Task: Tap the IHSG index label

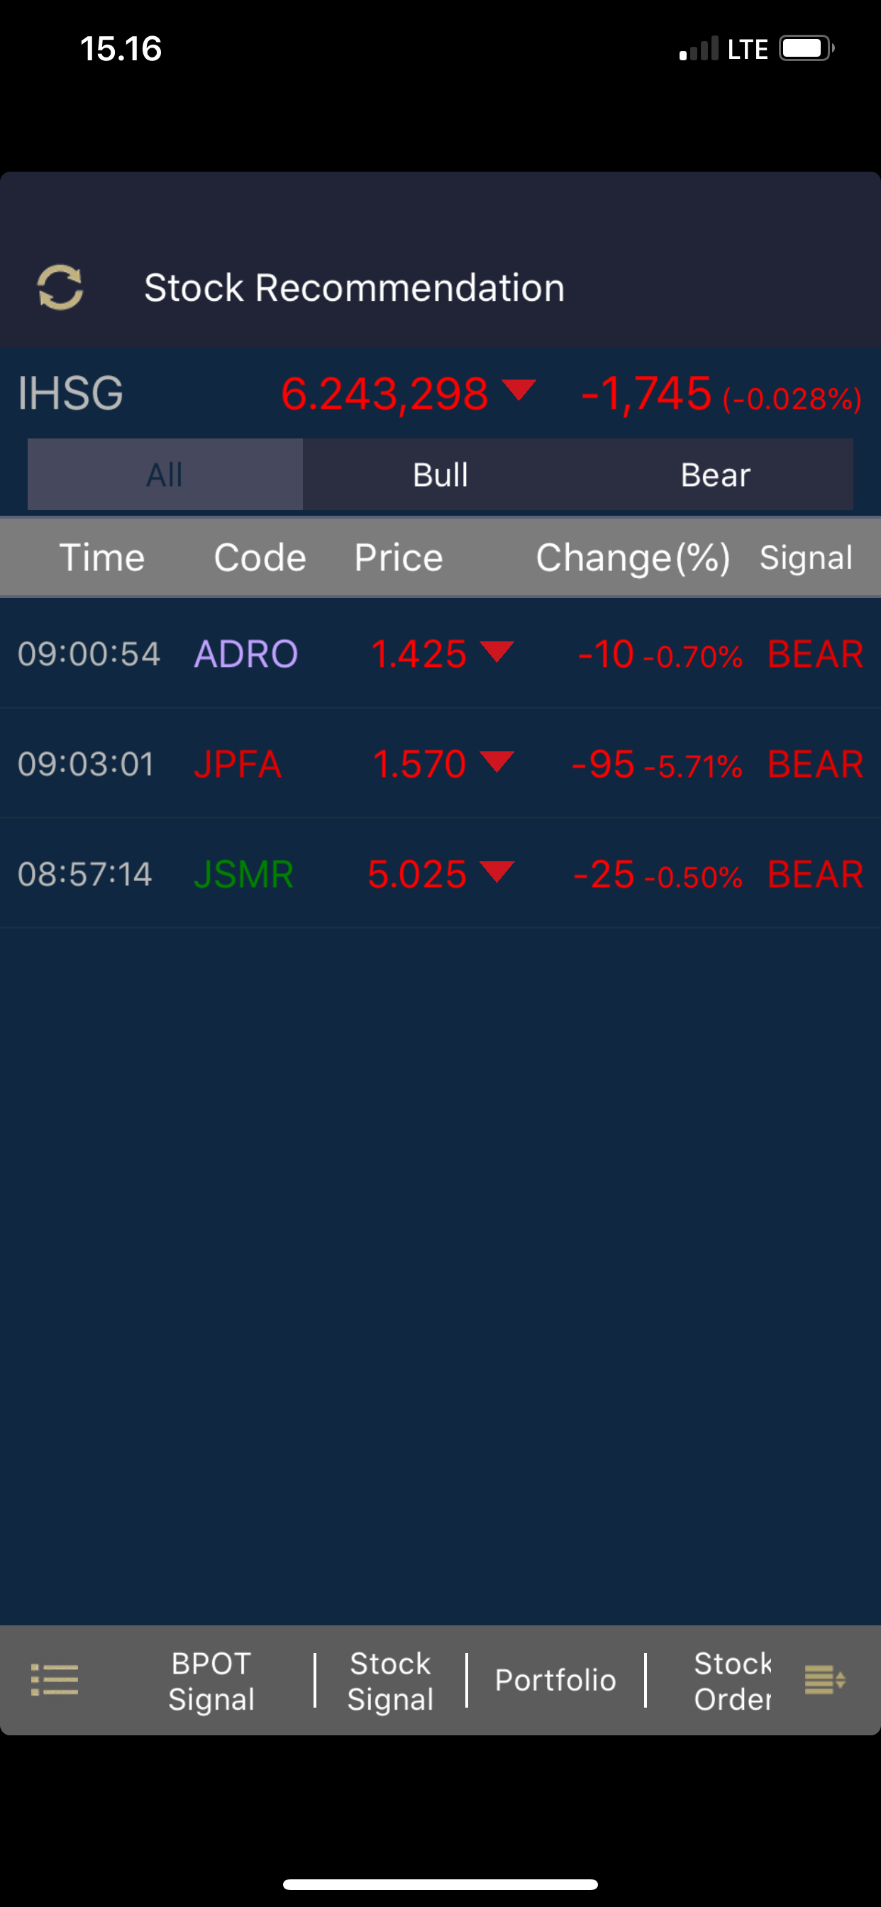Action: pyautogui.click(x=70, y=392)
